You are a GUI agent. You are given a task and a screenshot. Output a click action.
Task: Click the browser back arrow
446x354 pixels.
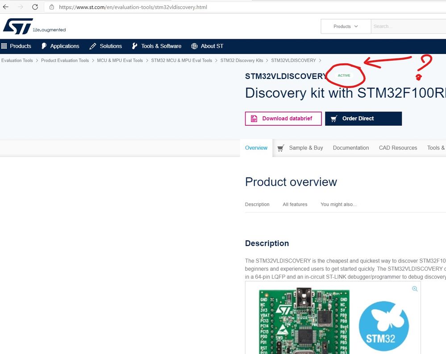tap(6, 7)
